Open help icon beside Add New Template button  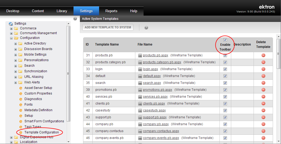(x=146, y=28)
